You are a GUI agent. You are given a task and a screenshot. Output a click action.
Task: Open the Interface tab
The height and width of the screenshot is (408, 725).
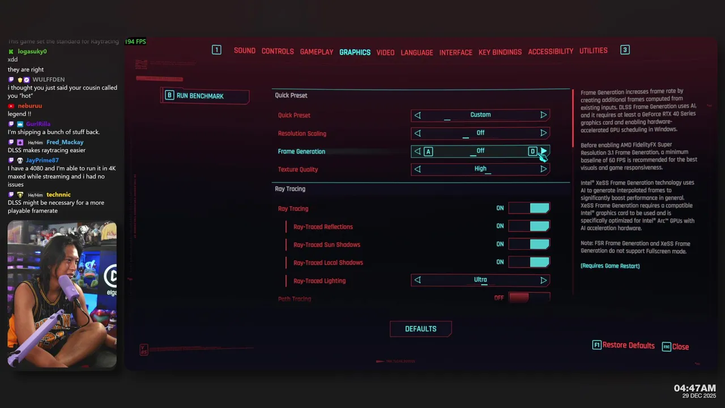(x=456, y=53)
